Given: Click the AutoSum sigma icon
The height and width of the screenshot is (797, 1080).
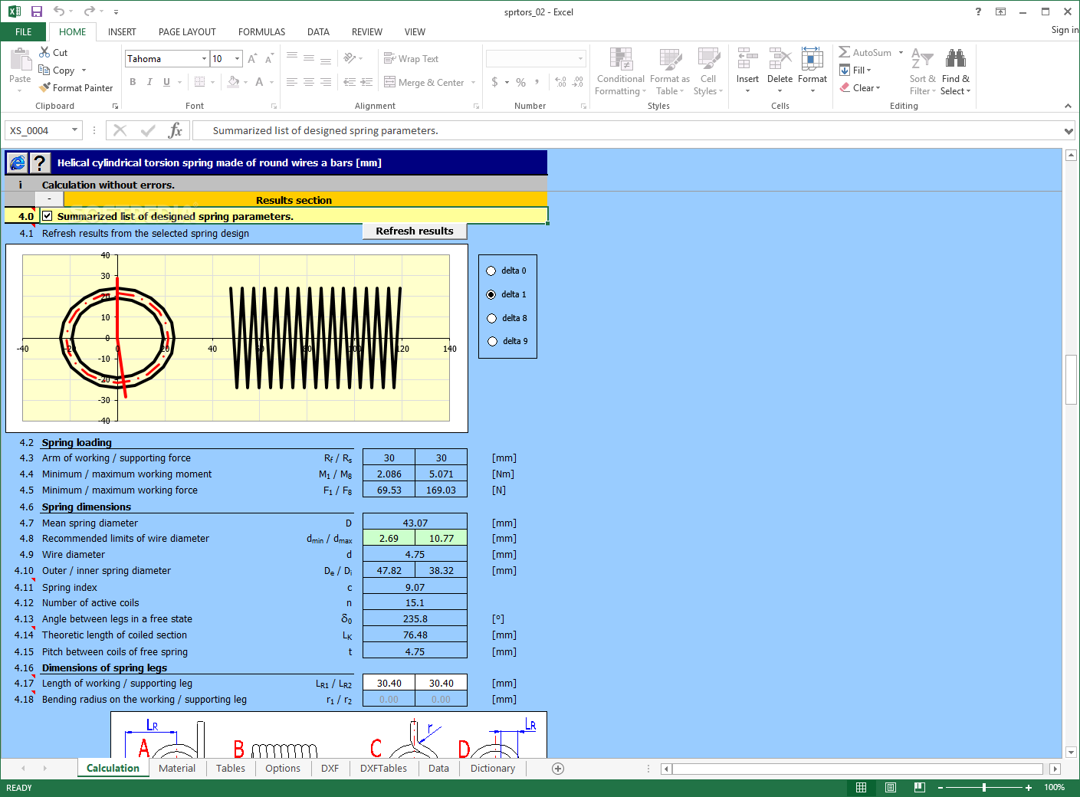Looking at the screenshot, I should pyautogui.click(x=844, y=52).
